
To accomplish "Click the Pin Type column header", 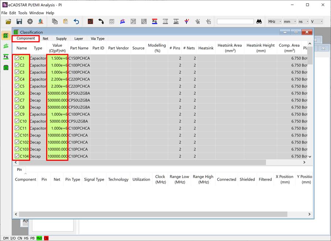I will pos(73,179).
